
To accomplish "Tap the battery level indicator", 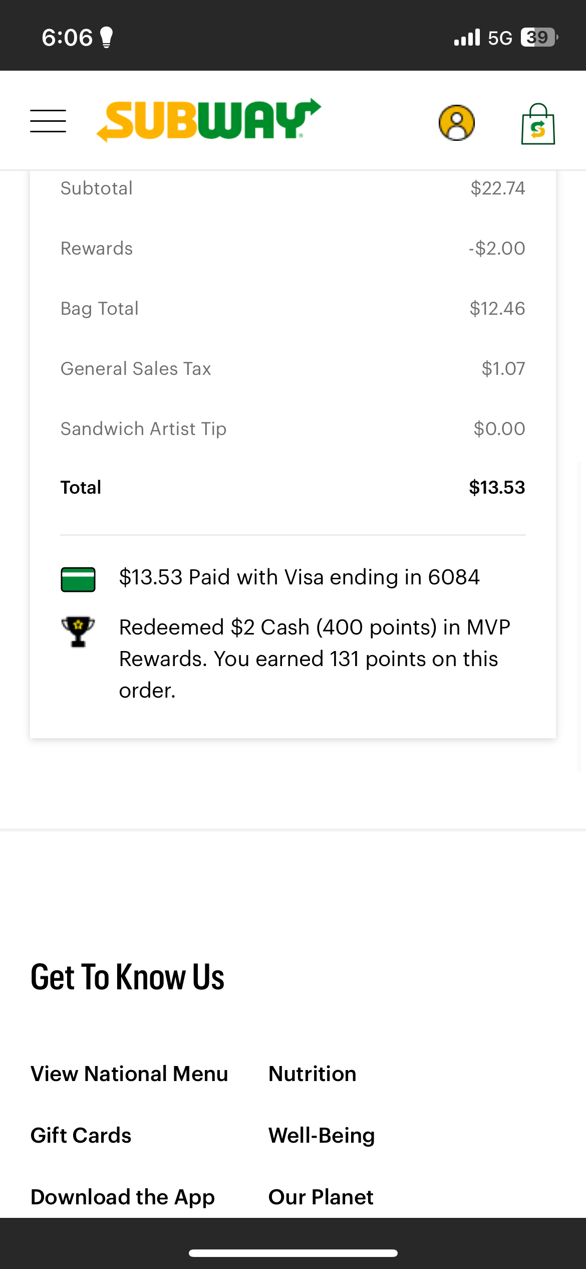I will tap(539, 38).
